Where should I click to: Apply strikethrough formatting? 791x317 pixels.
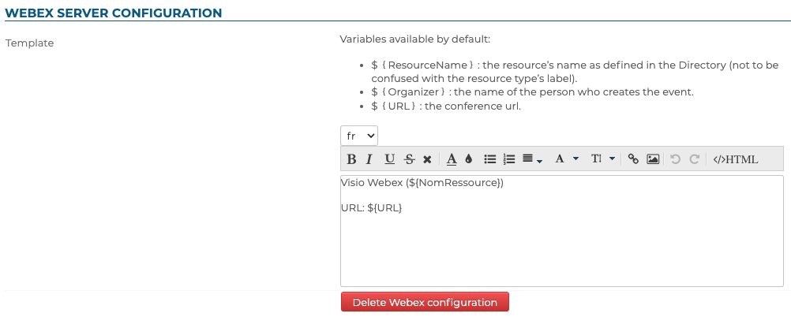[409, 159]
